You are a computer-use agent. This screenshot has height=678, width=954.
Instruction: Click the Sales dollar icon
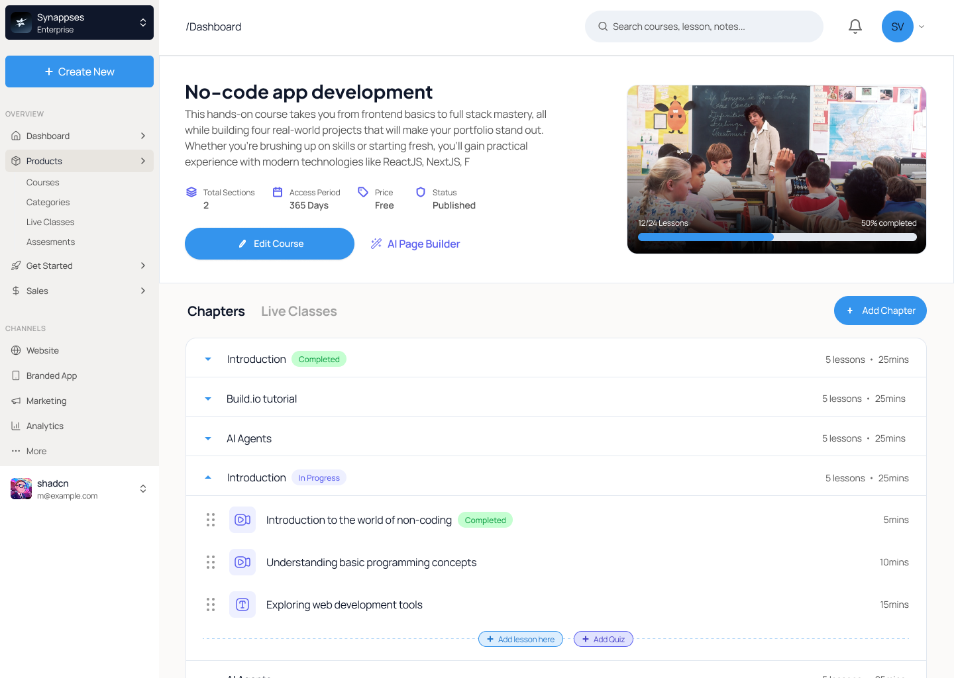point(16,291)
